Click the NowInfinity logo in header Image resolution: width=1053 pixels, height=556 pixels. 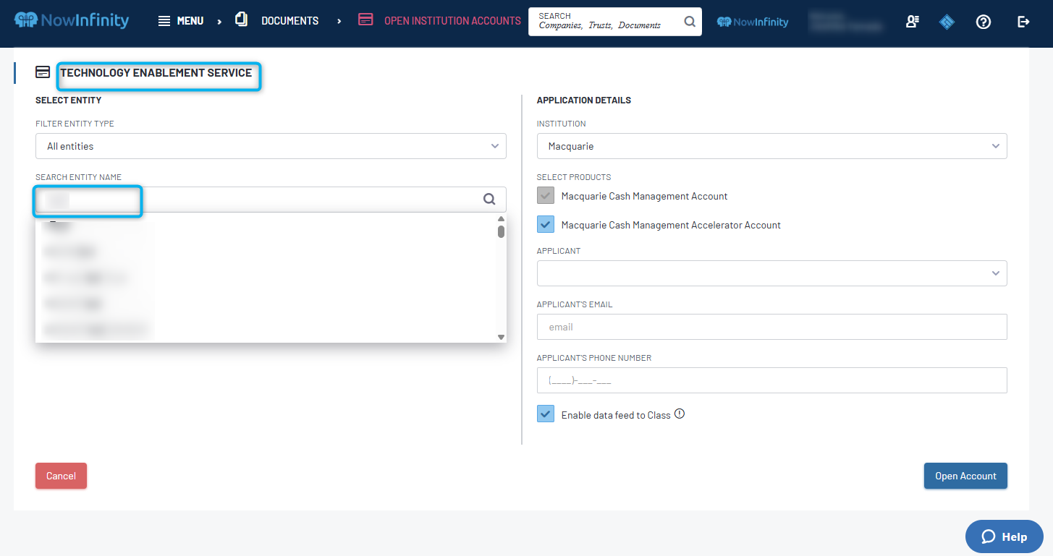point(72,20)
